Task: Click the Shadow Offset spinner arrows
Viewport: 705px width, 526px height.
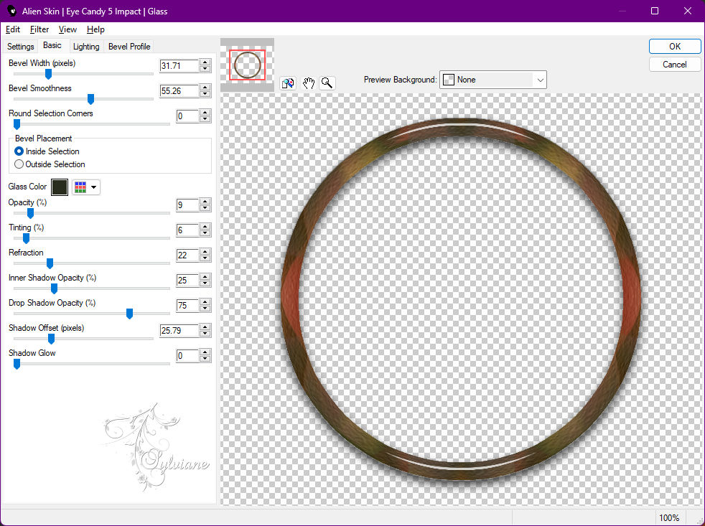Action: tap(205, 331)
